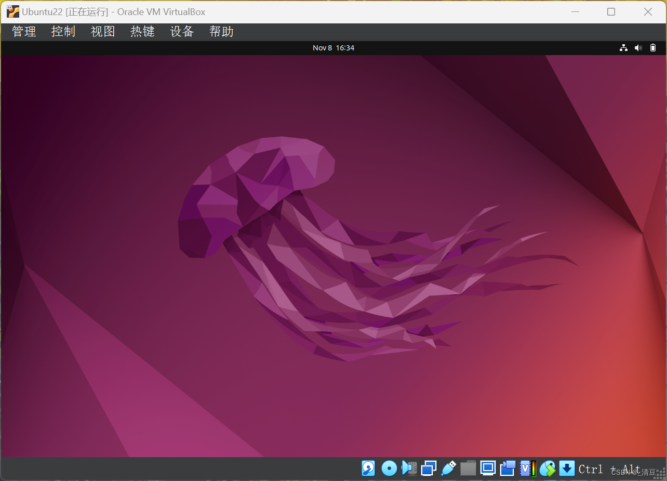Image resolution: width=667 pixels, height=481 pixels.
Task: Minimize the VirtualBox window
Action: click(x=575, y=11)
